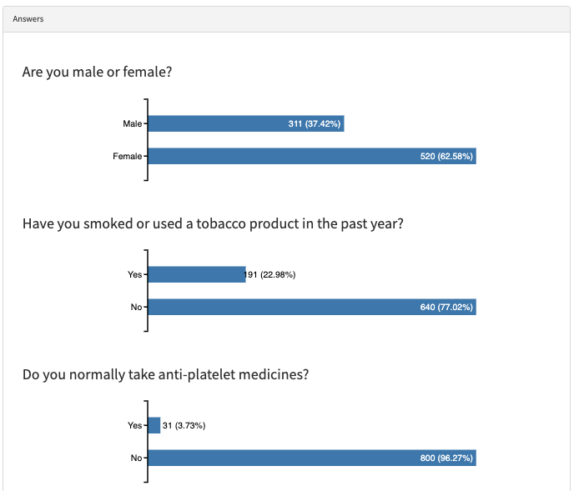574x491 pixels.
Task: Click the No label in anti-platelet chart
Action: click(136, 458)
